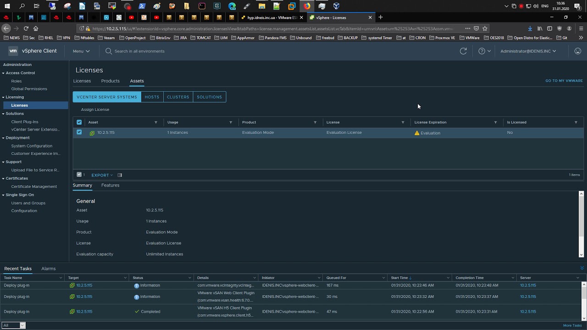Viewport: 587px width, 330px height.
Task: Select the CLUSTERS assets tab
Action: click(x=178, y=97)
